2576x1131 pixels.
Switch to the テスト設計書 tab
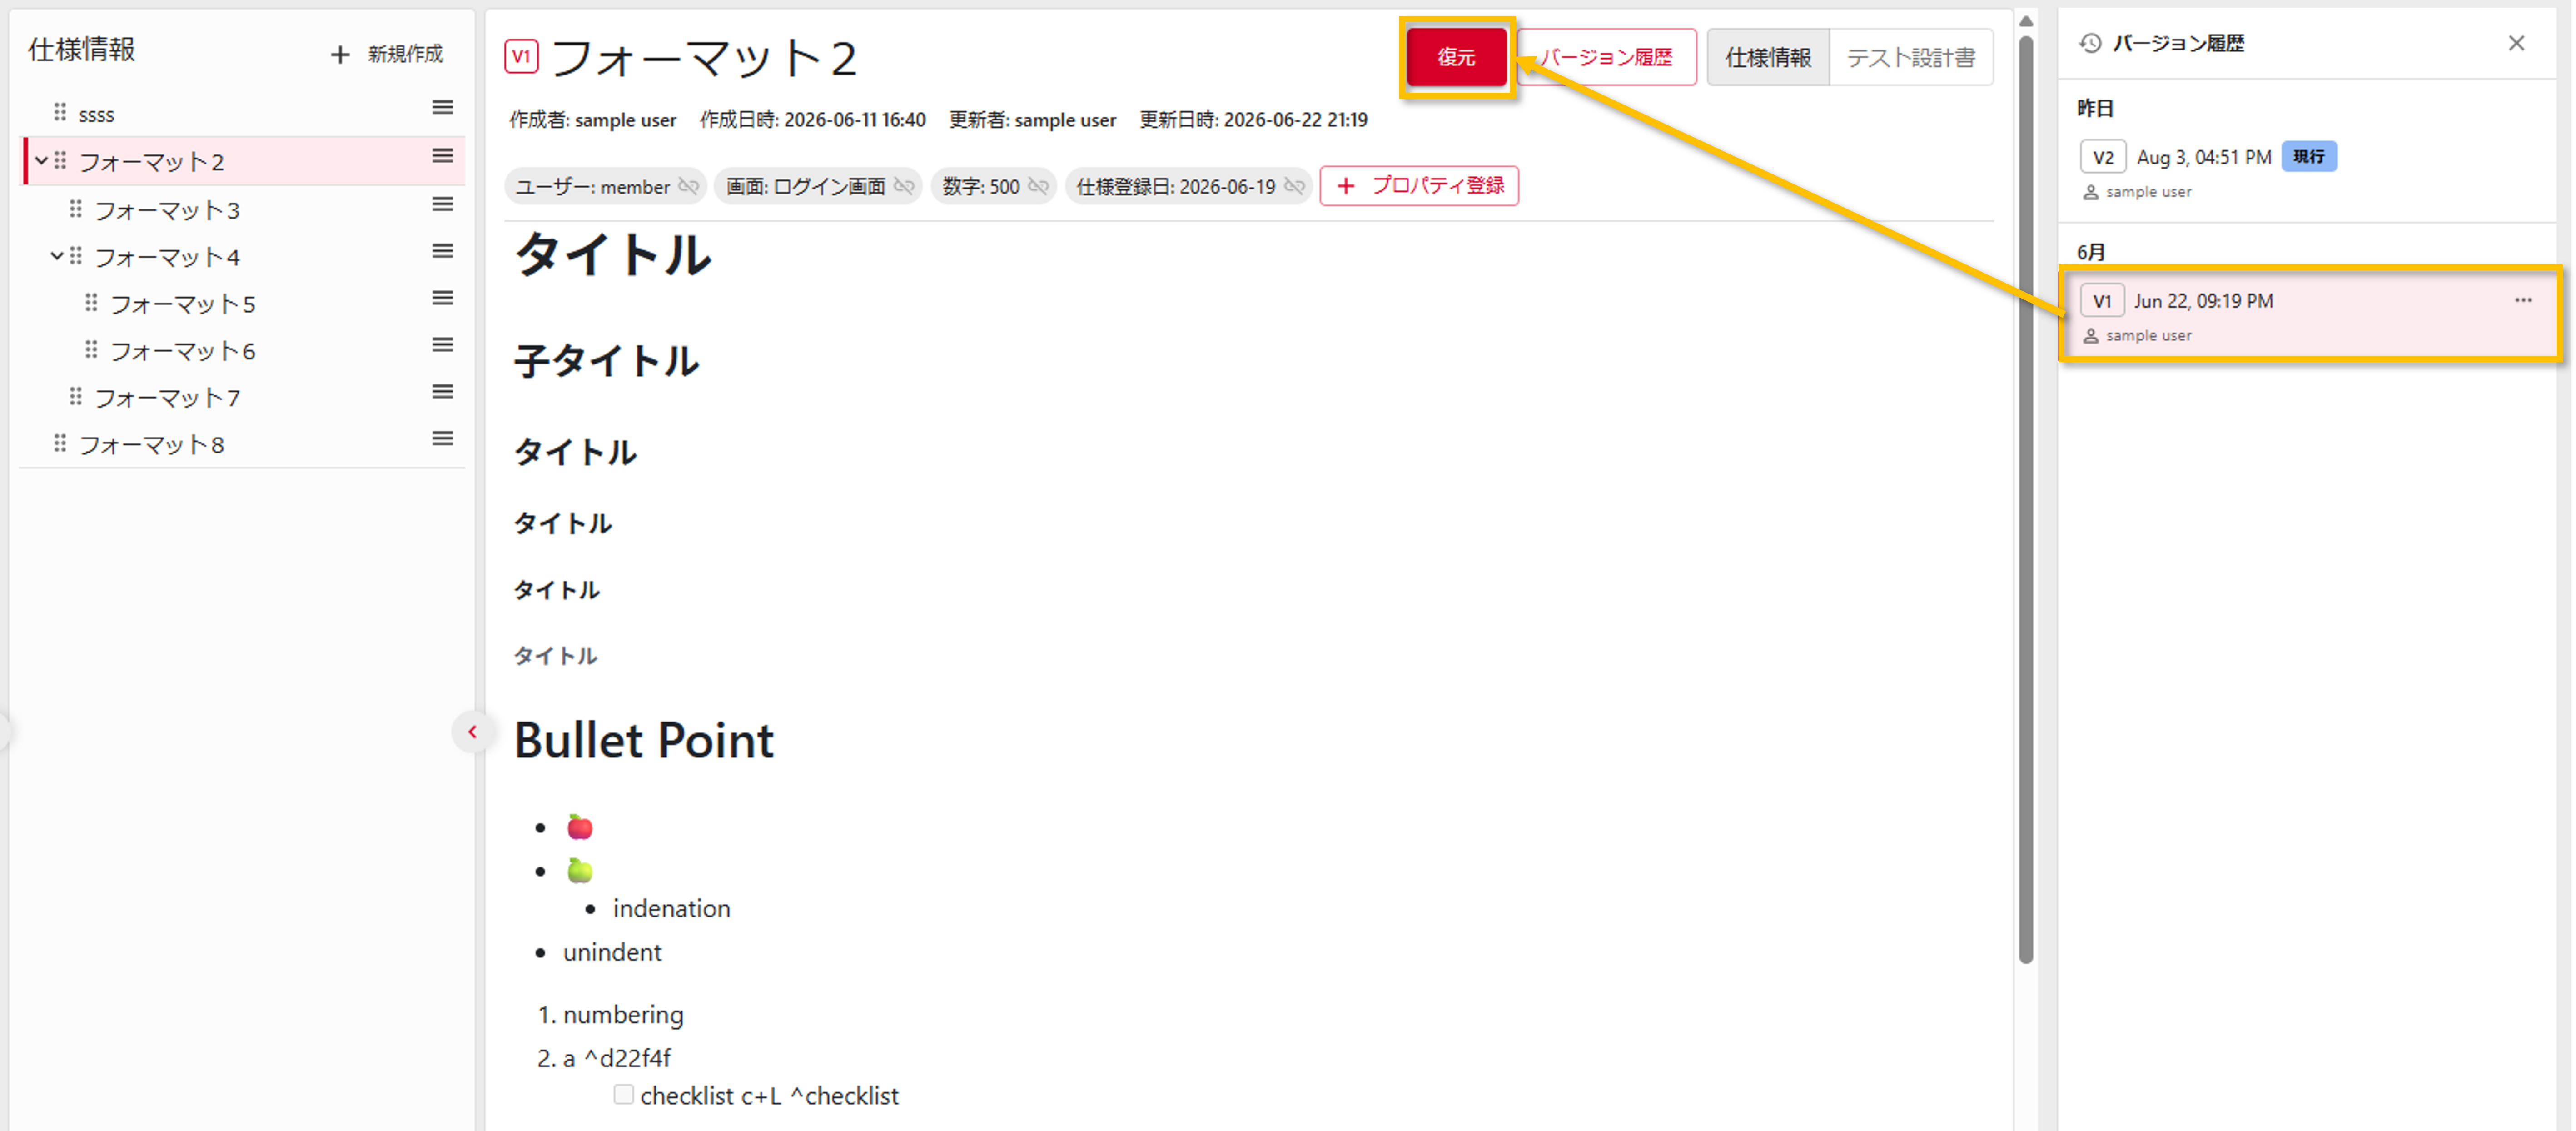(x=1911, y=57)
